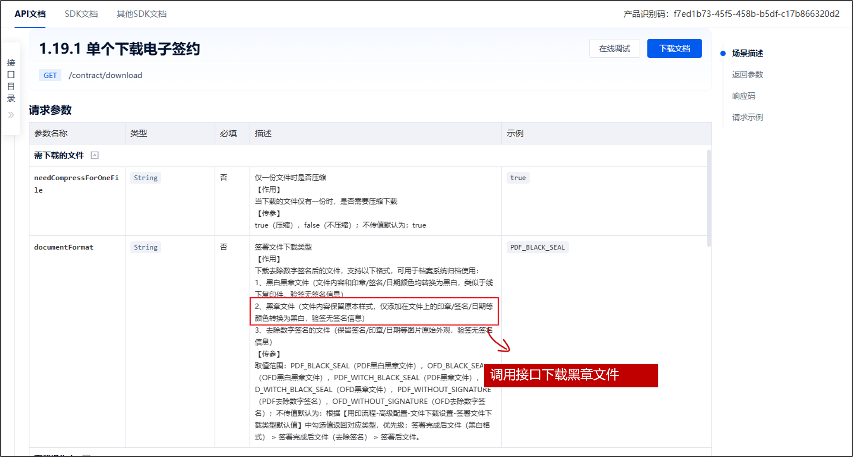Open the 接口目录 side panel
This screenshot has height=457, width=853.
tap(11, 80)
